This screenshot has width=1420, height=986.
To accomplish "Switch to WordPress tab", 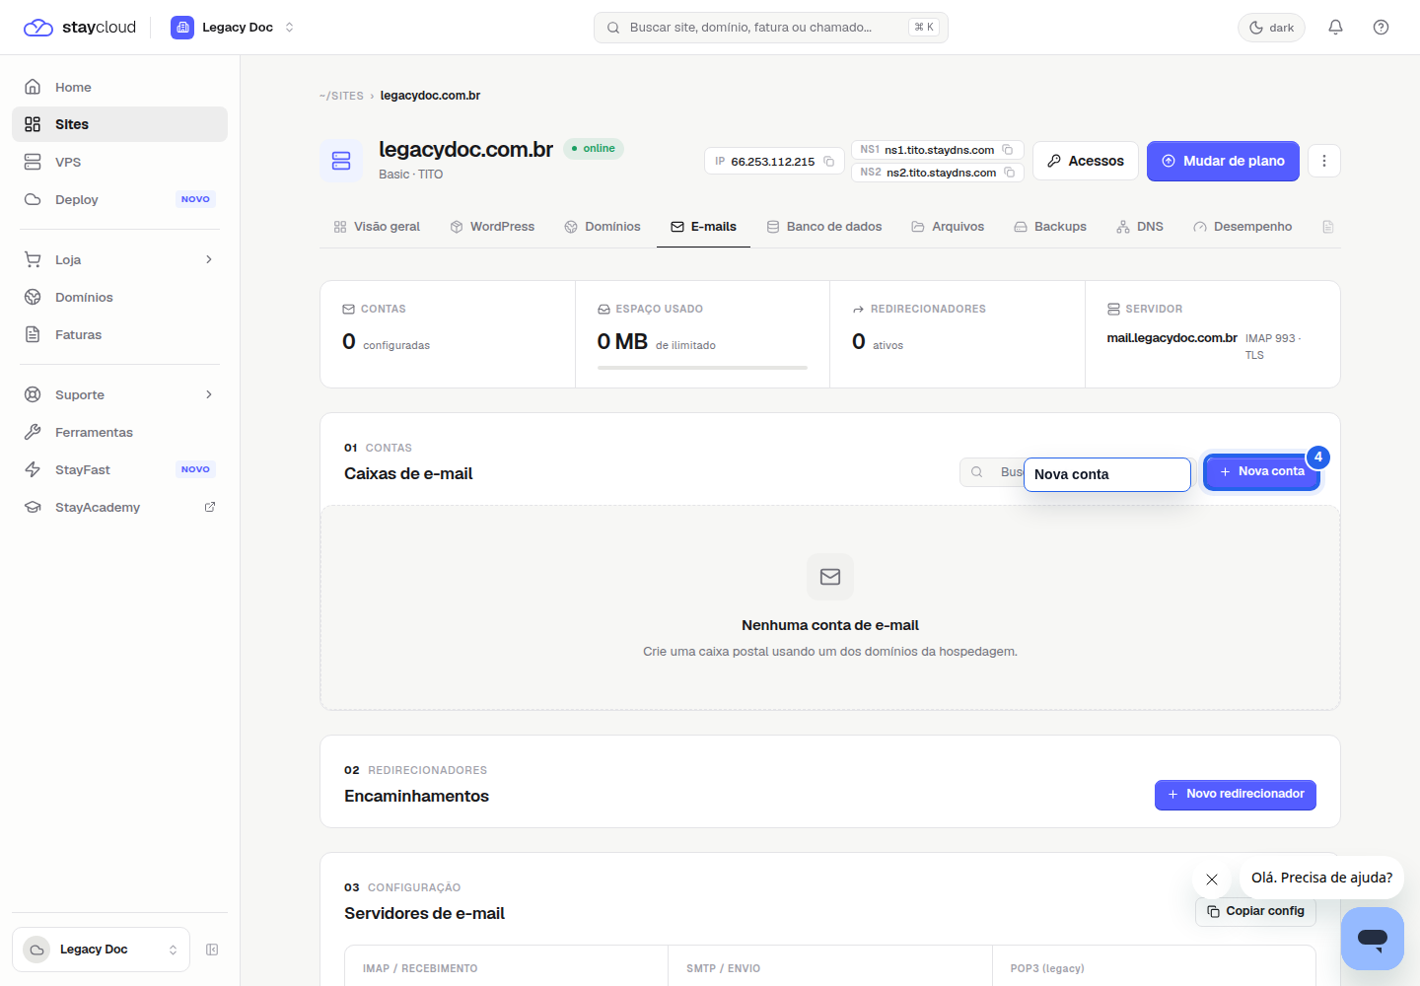I will (x=492, y=227).
